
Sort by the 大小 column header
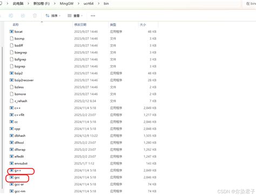click(143, 25)
